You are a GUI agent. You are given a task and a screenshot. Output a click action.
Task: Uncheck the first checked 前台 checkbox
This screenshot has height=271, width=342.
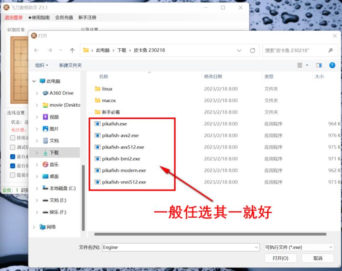[x=13, y=157]
